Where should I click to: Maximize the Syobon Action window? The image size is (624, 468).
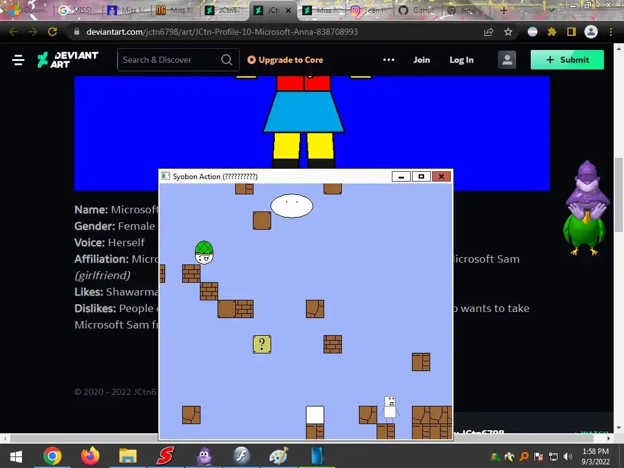pos(421,176)
